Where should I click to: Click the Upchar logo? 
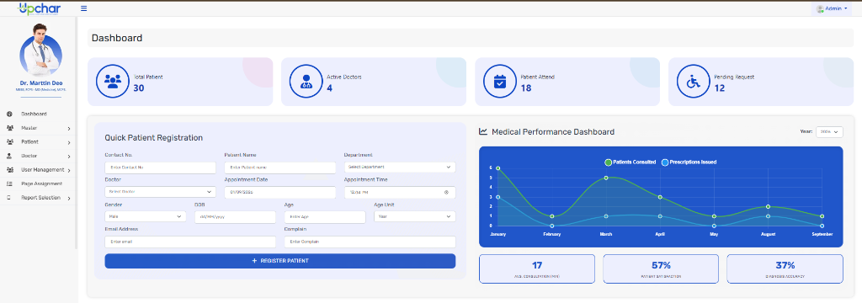click(39, 8)
